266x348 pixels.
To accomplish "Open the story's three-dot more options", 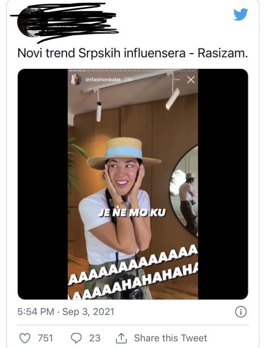I will [x=177, y=80].
